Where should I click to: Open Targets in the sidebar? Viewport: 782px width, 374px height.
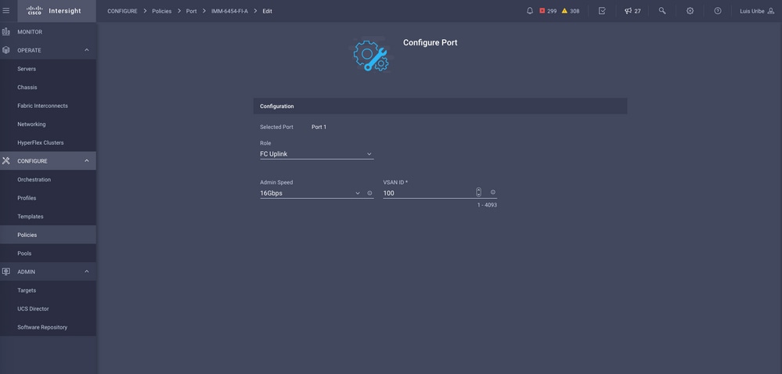point(48,290)
